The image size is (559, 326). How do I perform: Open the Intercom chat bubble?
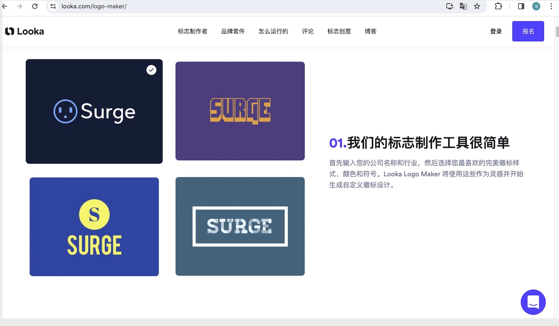tap(533, 302)
